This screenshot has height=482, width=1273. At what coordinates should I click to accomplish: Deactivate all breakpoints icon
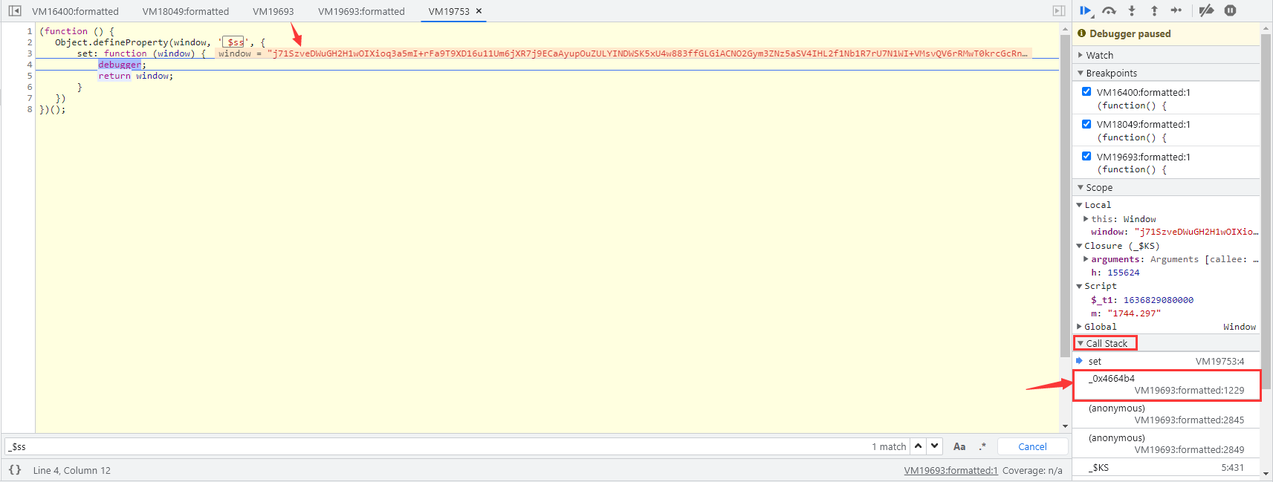click(1207, 10)
